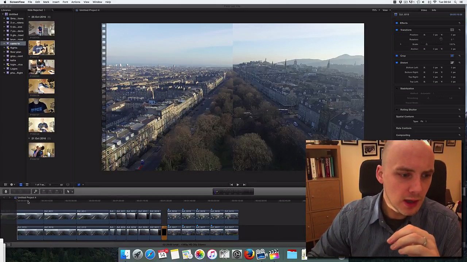Screen dimensions: 467x262
Task: Expand the Scale parameter triangle
Action: 401,44
